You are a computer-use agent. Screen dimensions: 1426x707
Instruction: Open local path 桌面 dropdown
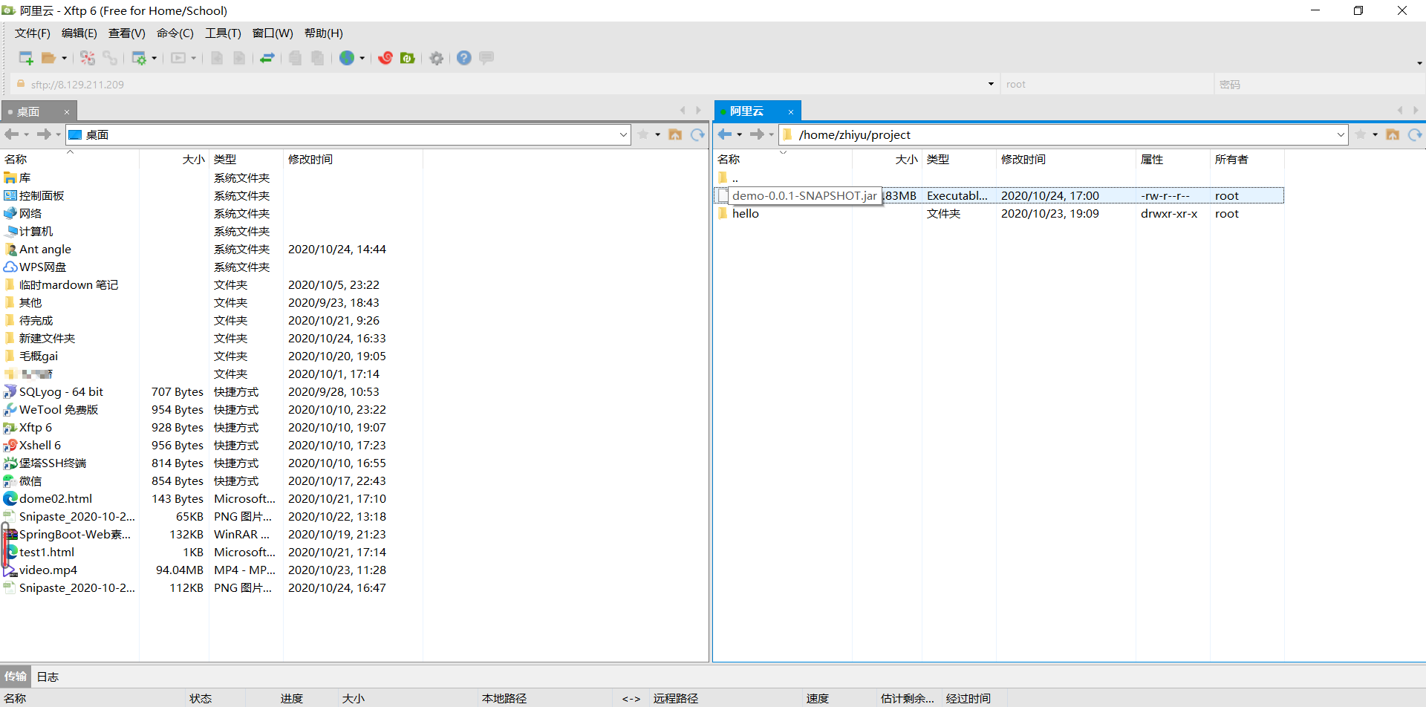623,134
